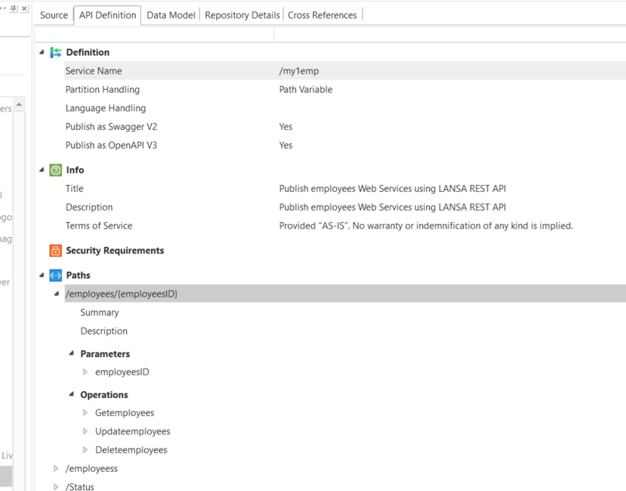Collapse the Paths section
626x491 pixels.
click(x=41, y=276)
